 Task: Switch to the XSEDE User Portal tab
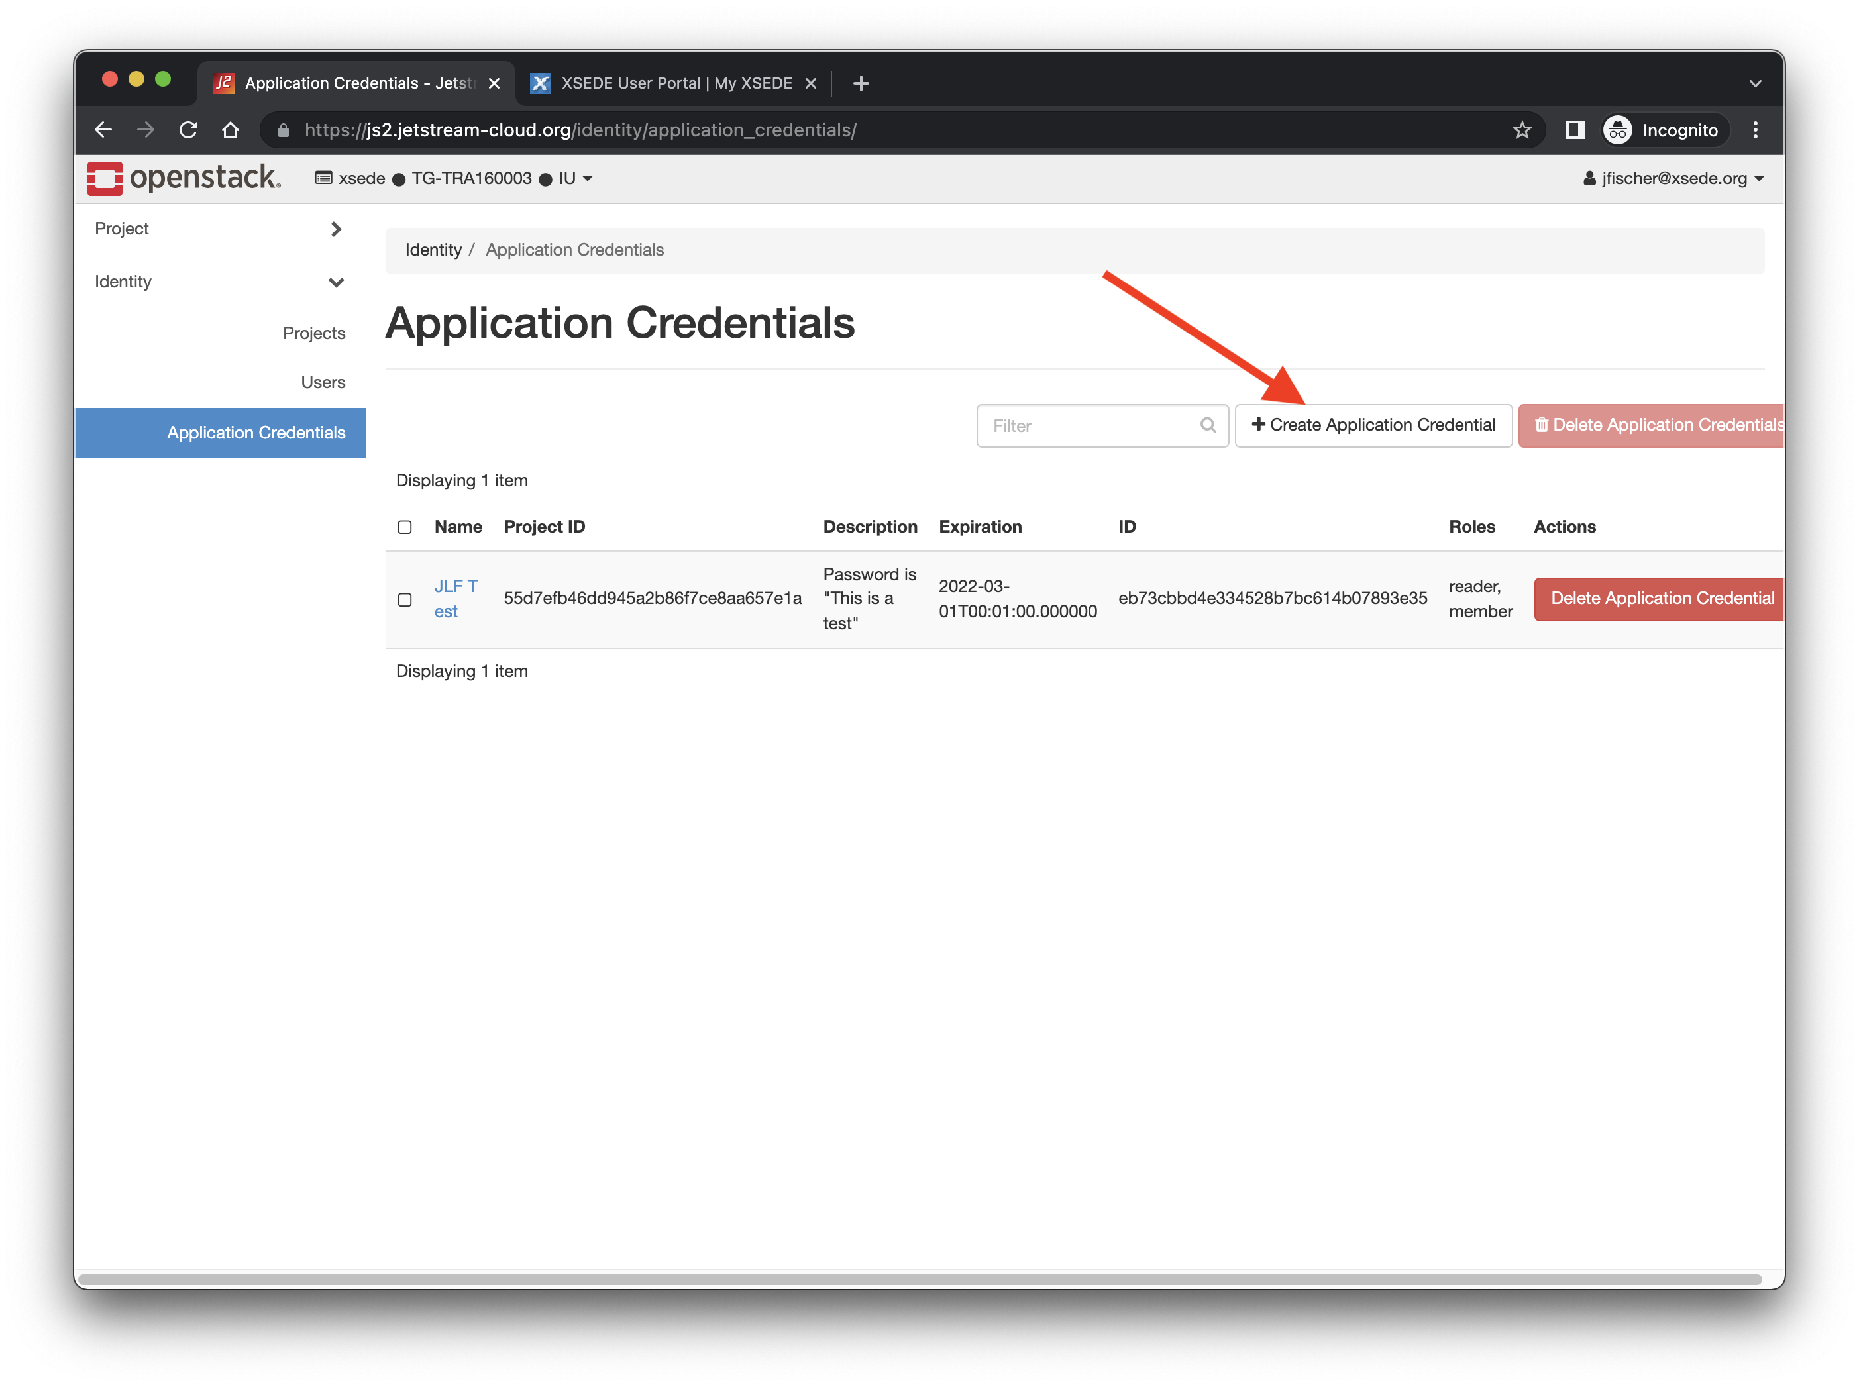675,83
